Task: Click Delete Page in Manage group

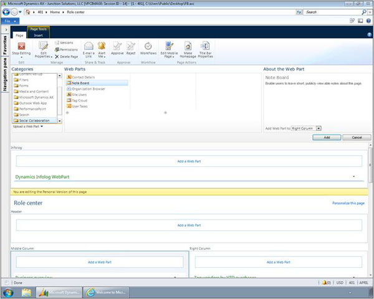Action: (x=66, y=56)
